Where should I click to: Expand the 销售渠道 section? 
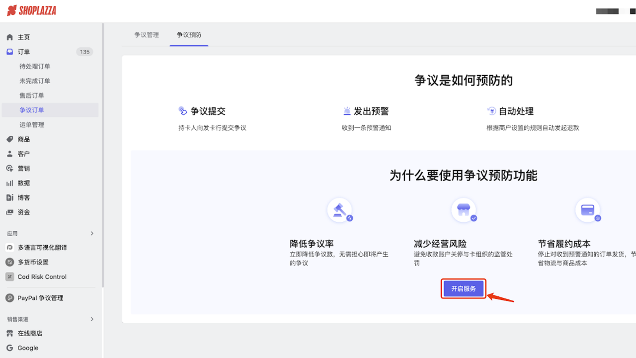point(92,319)
